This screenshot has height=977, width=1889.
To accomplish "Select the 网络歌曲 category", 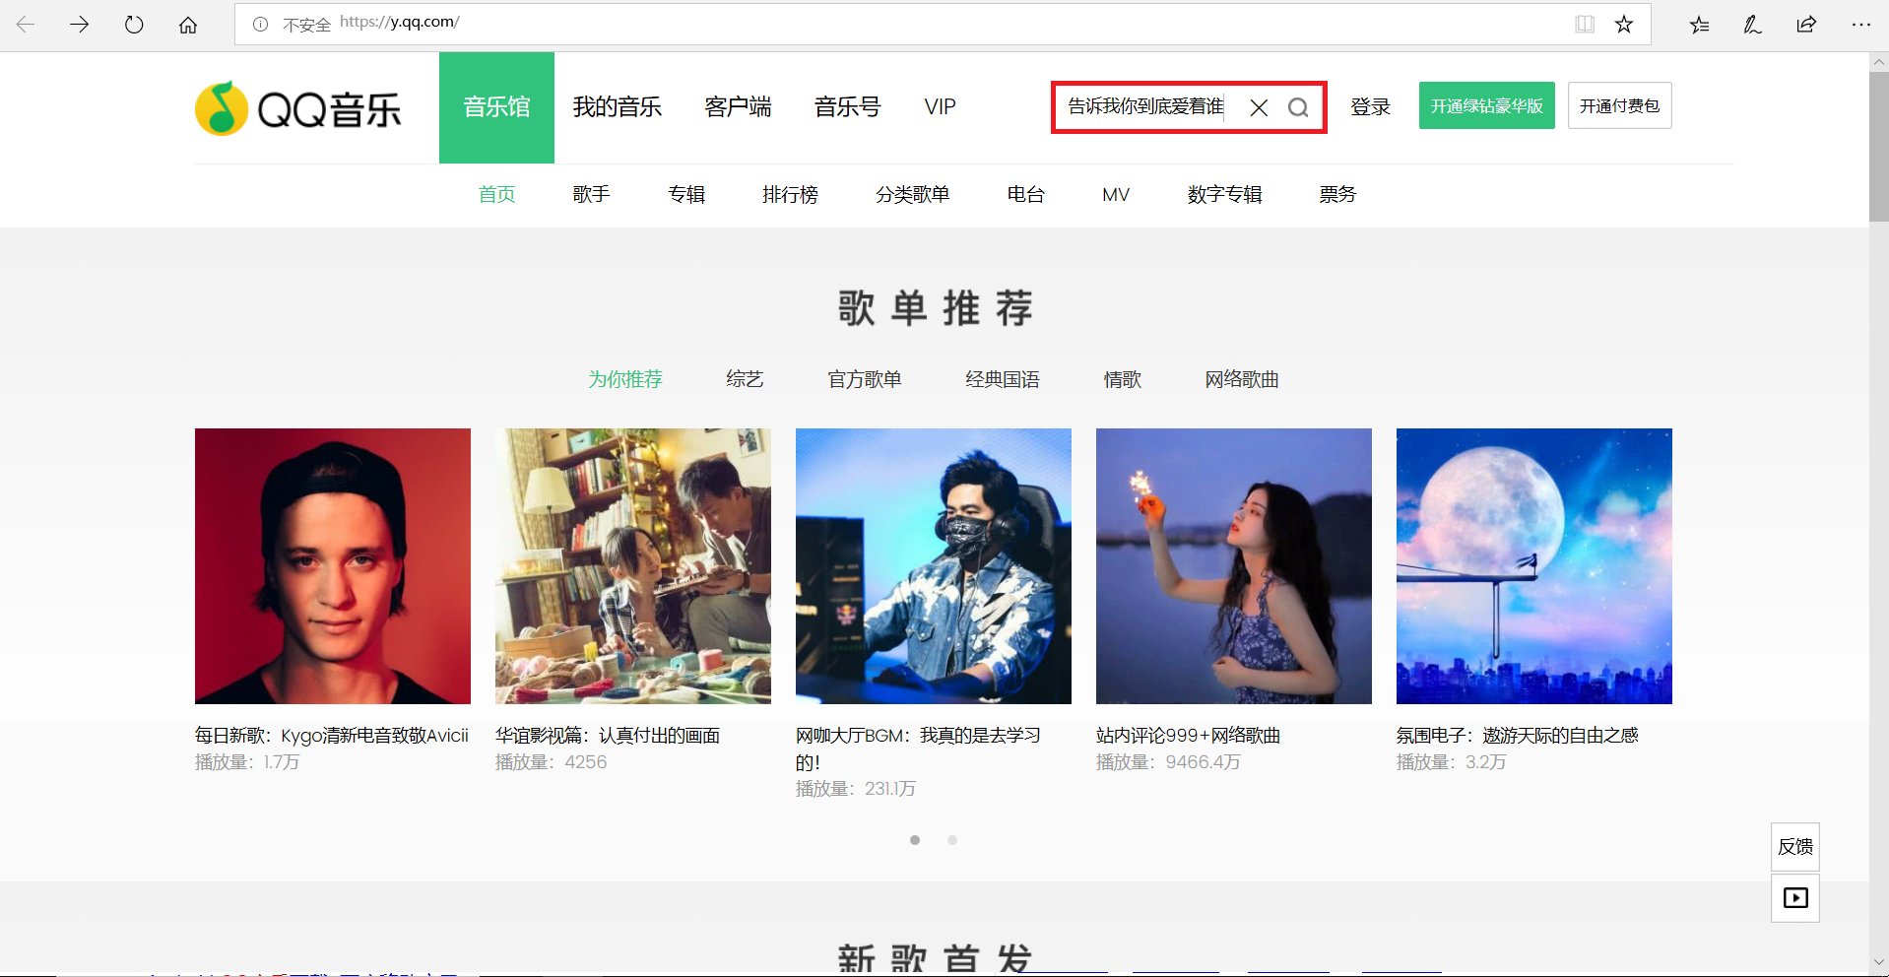I will (1239, 379).
